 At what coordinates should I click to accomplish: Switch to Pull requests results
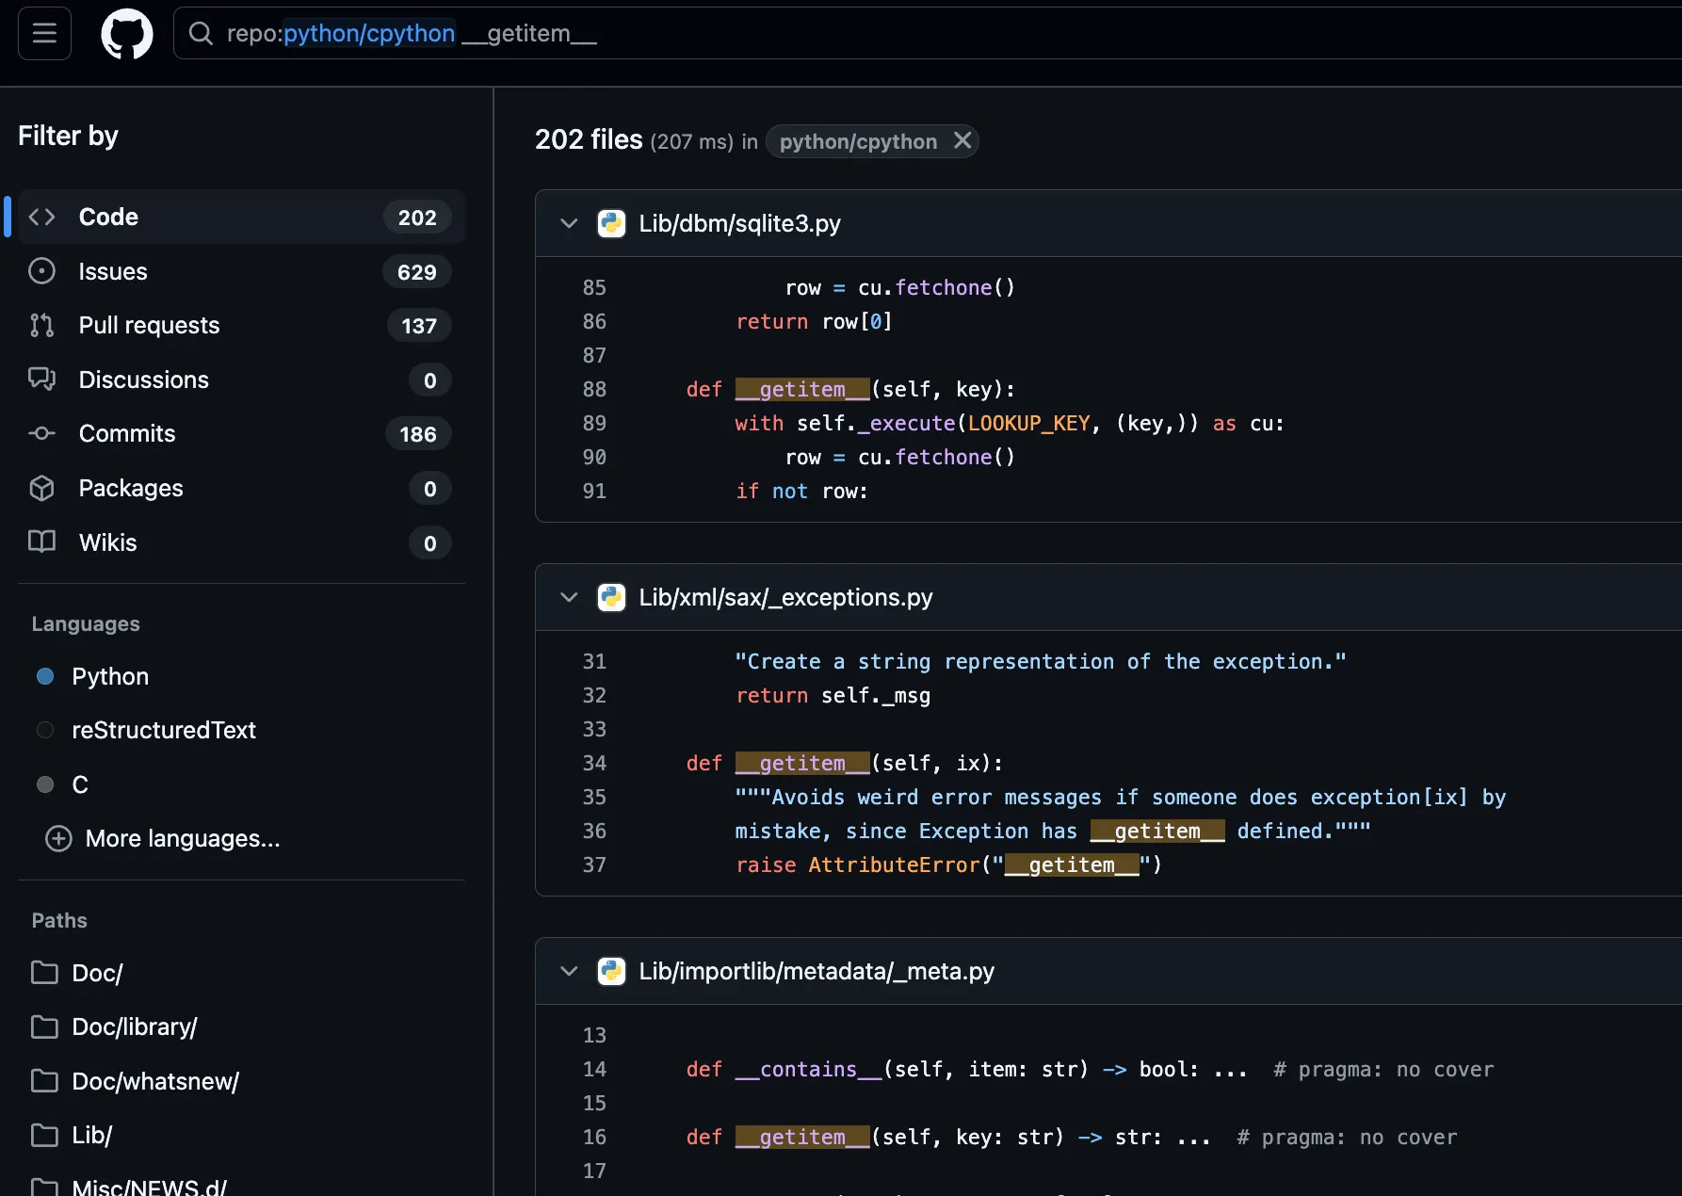149,326
